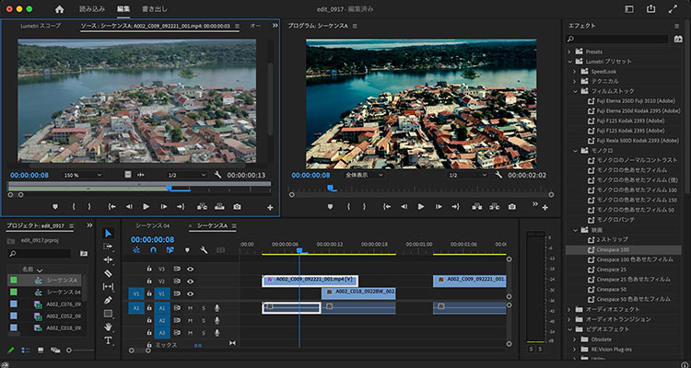Select the Pen tool
Image resolution: width=691 pixels, height=368 pixels.
click(x=109, y=300)
